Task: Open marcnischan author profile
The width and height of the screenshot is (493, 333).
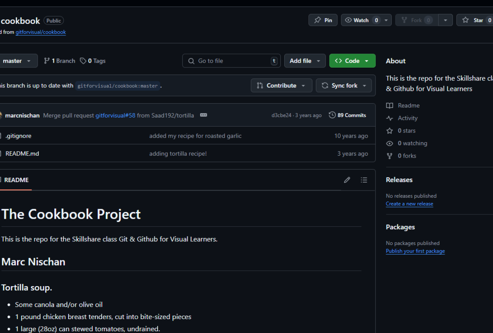Action: [x=22, y=115]
